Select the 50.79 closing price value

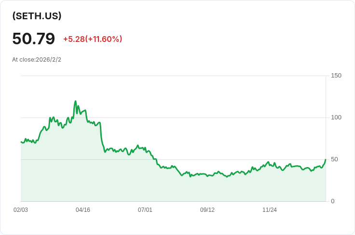[x=34, y=39]
